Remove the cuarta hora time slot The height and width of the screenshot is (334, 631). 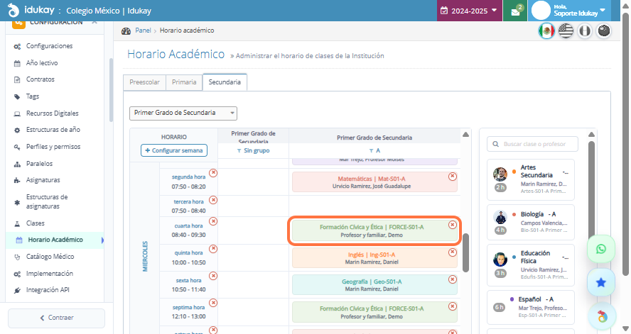(x=213, y=221)
